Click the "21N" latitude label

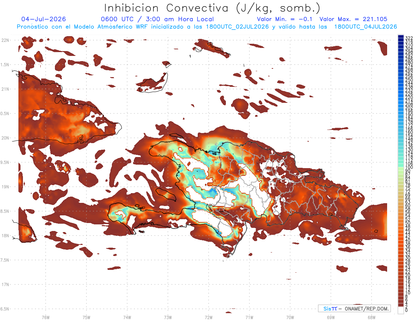pyautogui.click(x=5, y=89)
